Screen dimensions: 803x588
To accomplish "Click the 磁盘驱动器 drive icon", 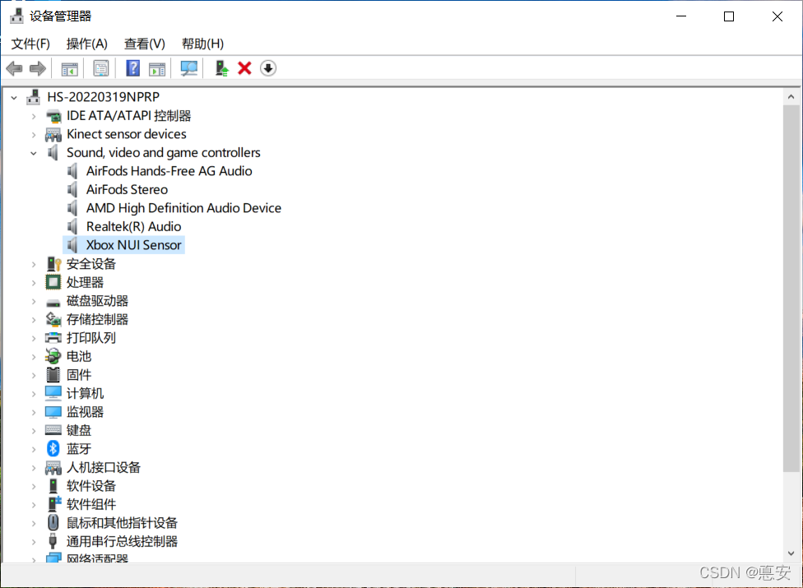I will point(53,302).
